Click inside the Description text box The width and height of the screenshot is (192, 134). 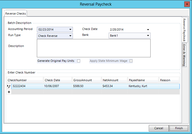coord(94,48)
